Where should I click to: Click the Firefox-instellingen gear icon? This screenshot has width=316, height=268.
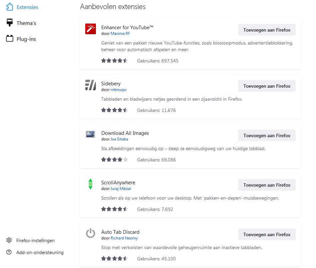pos(9,240)
